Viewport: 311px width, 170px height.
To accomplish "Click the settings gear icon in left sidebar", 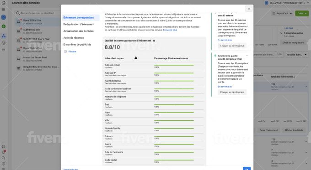I will [x=3, y=146].
